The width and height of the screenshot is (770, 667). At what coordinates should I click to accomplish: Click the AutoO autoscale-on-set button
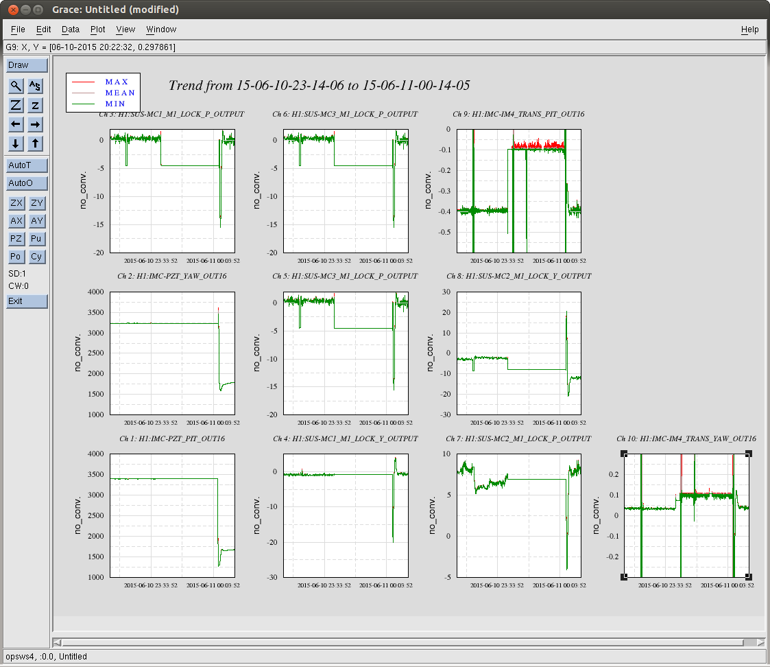27,183
